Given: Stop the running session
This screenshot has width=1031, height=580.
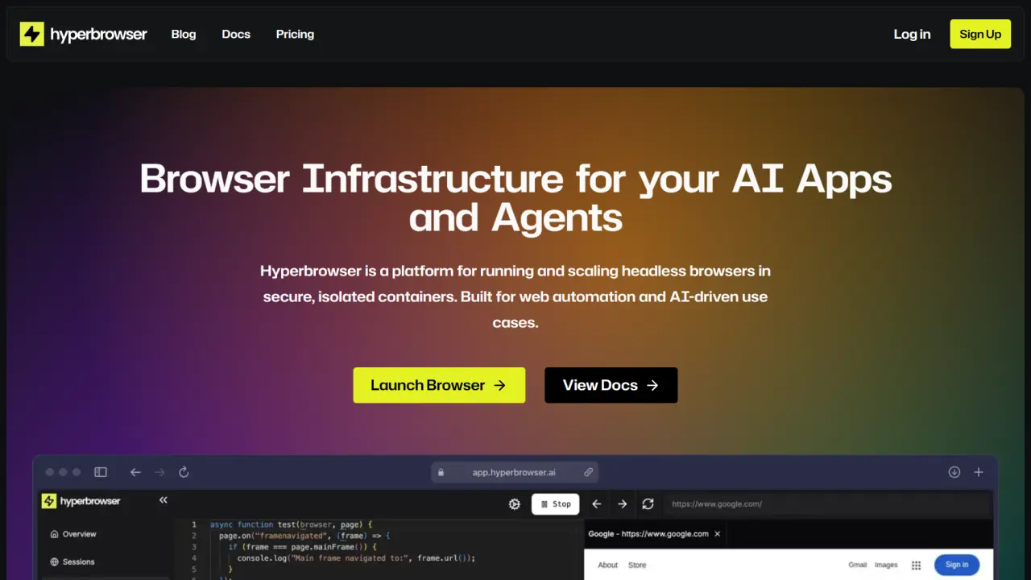Looking at the screenshot, I should (x=555, y=504).
